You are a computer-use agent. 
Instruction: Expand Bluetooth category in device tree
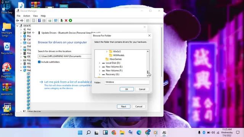click(x=21, y=36)
